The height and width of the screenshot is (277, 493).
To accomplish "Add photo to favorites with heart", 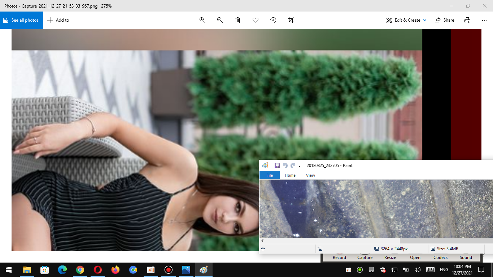I will point(256,20).
